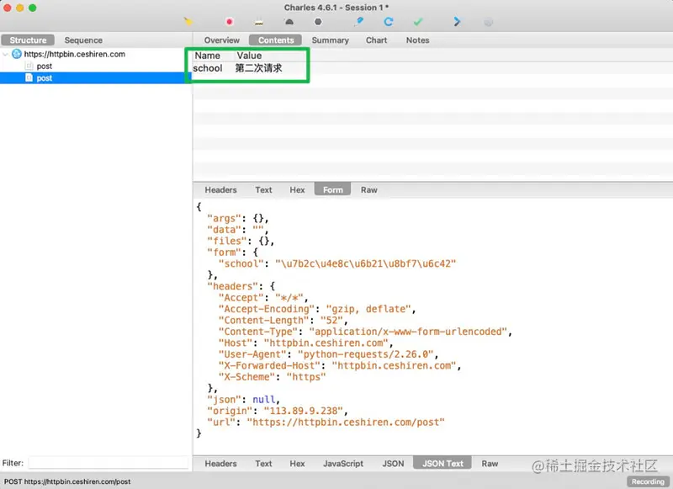The height and width of the screenshot is (489, 673).
Task: Click the "json": null line
Action: 243,399
